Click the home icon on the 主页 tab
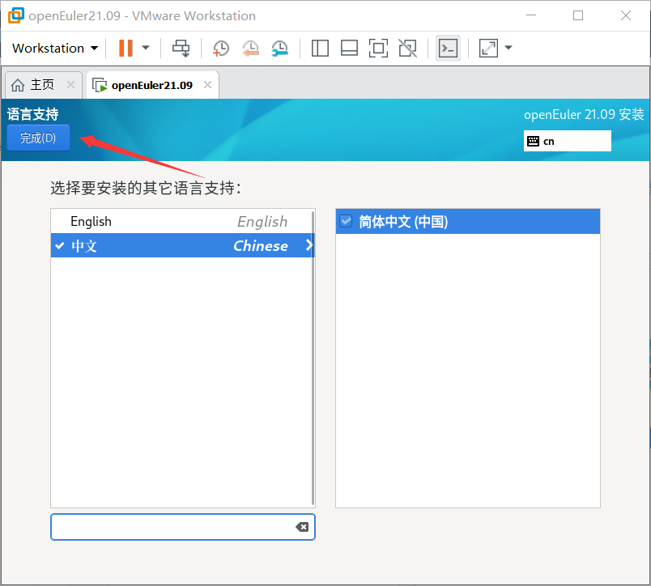The height and width of the screenshot is (586, 651). (x=18, y=85)
